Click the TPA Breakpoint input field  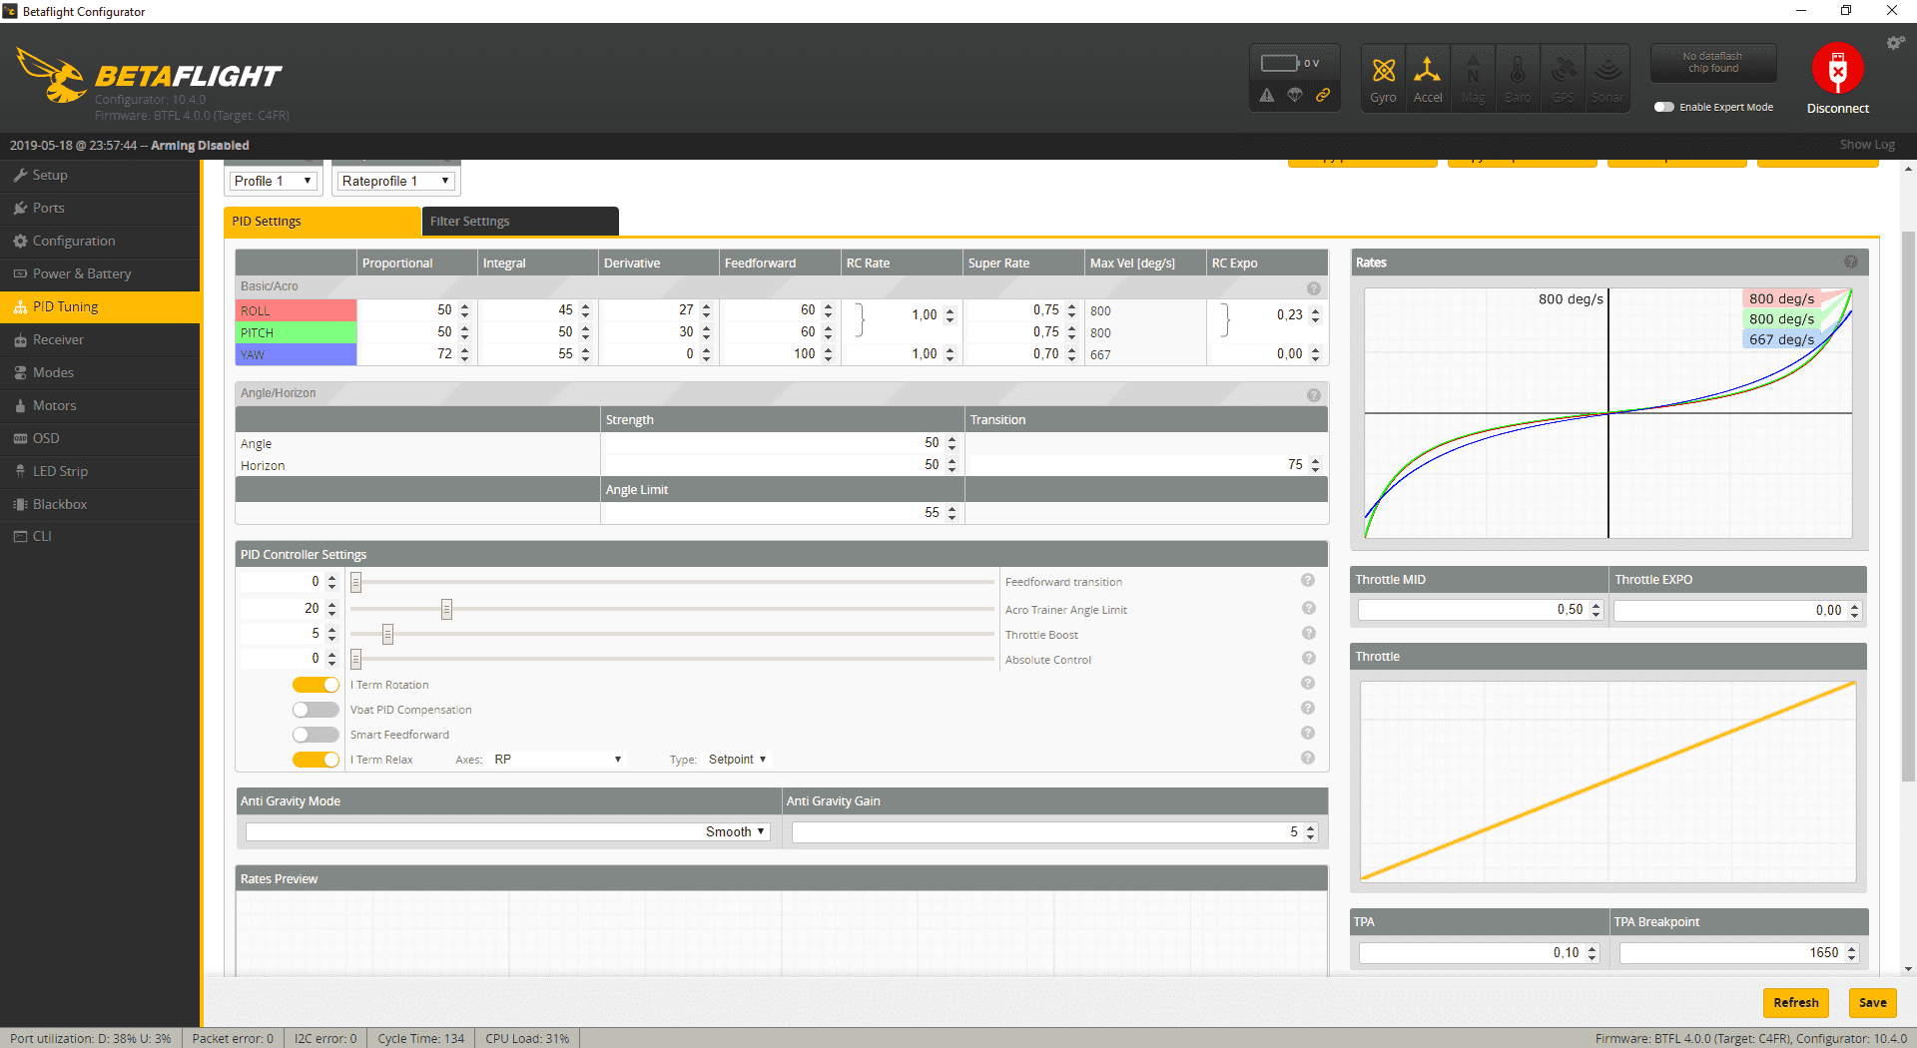(1739, 953)
